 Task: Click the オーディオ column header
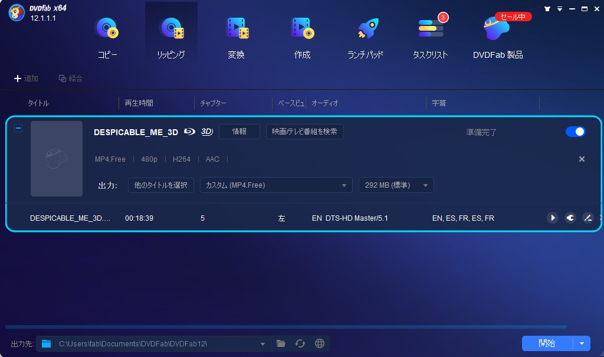pos(325,103)
